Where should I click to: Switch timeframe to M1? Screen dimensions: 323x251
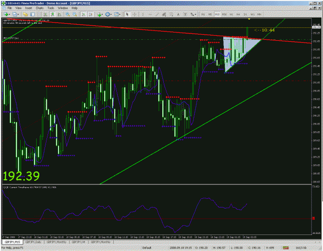tap(203, 14)
